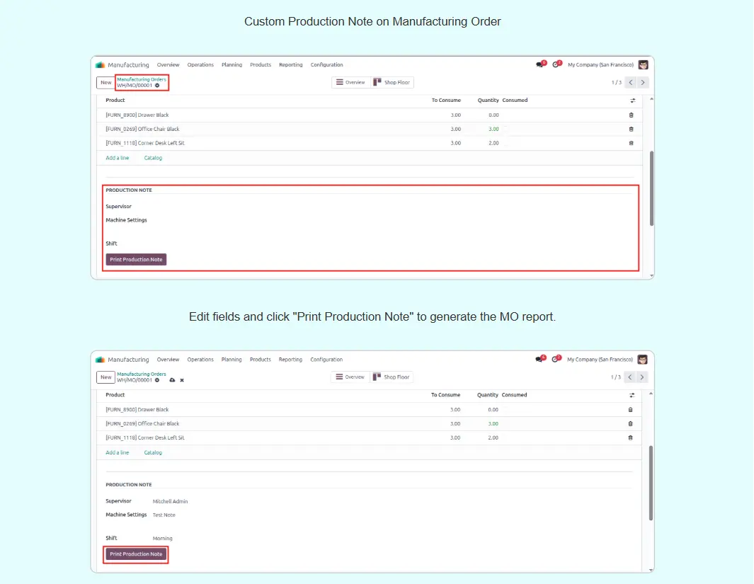This screenshot has width=754, height=584.
Task: Click the discard X icon beside WH/MO/00001
Action: pyautogui.click(x=182, y=380)
